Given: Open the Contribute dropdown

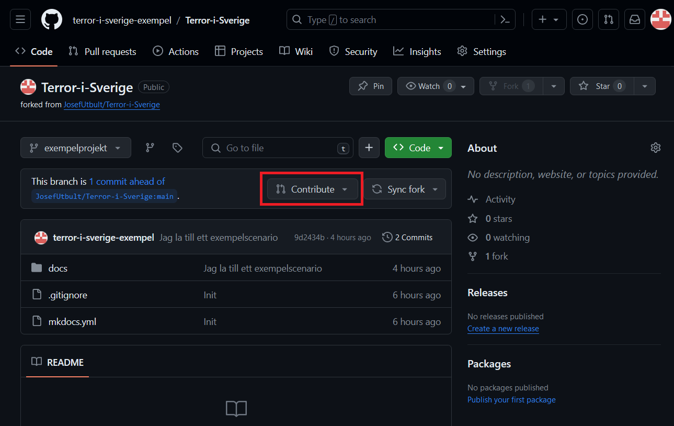Looking at the screenshot, I should (313, 189).
